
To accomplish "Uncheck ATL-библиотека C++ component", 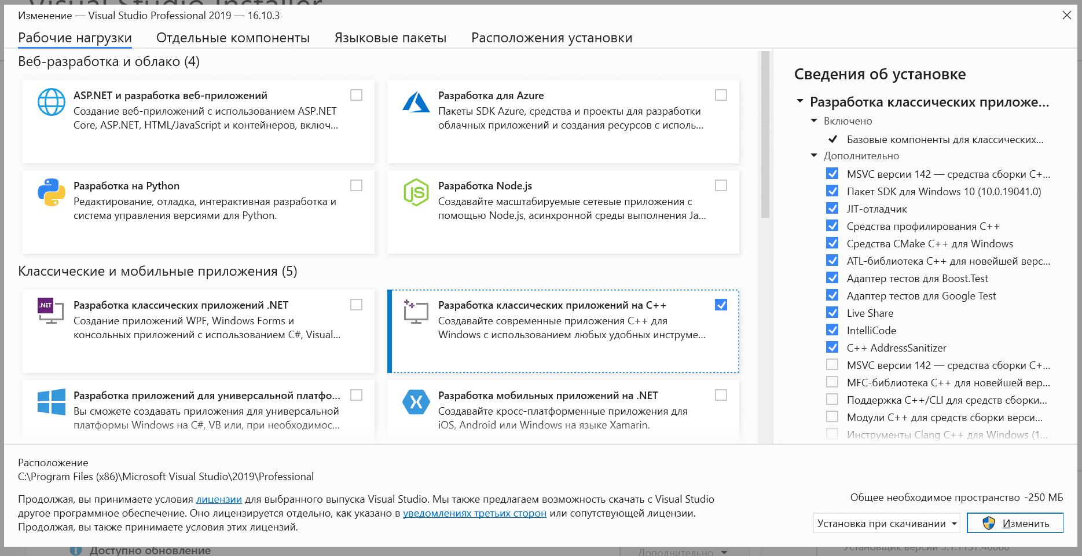I will 832,260.
